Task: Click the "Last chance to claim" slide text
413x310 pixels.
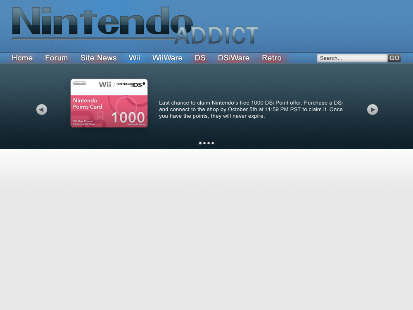Action: click(251, 110)
